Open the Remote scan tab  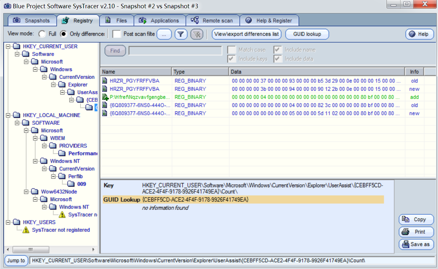point(212,21)
